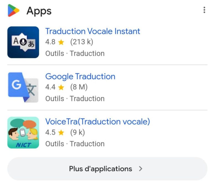Tap the Traduction Vocale Instant app icon
212x187 pixels.
click(23, 42)
